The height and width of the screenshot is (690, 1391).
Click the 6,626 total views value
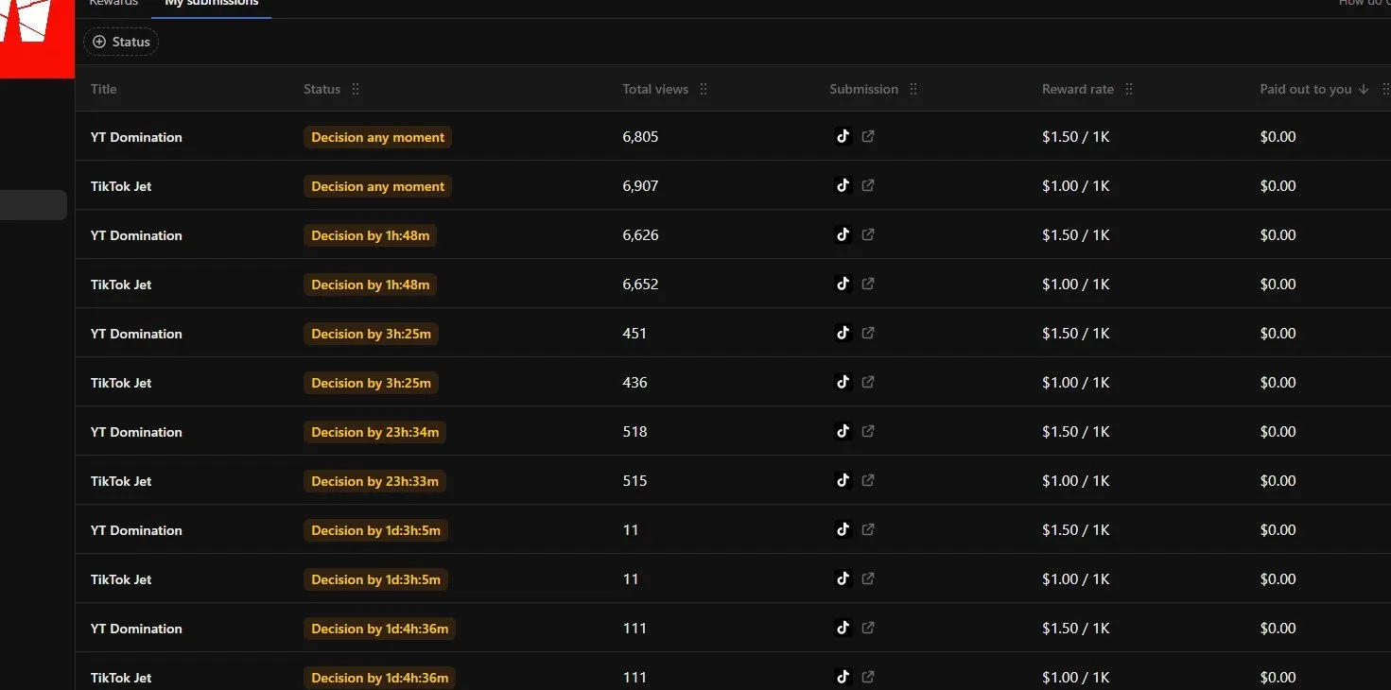click(x=640, y=235)
